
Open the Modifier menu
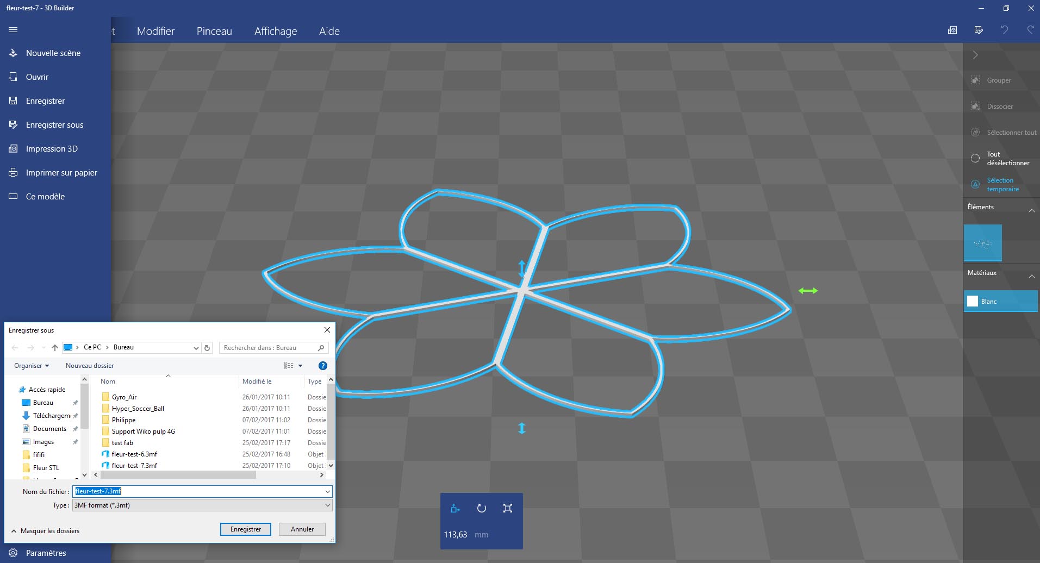(155, 31)
